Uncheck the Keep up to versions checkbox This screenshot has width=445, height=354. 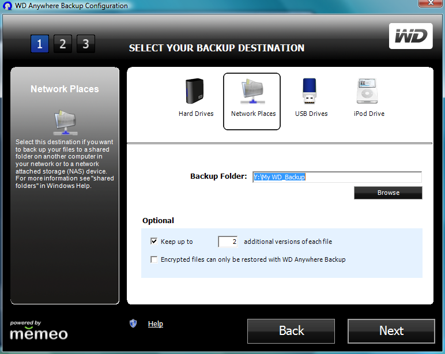[154, 242]
